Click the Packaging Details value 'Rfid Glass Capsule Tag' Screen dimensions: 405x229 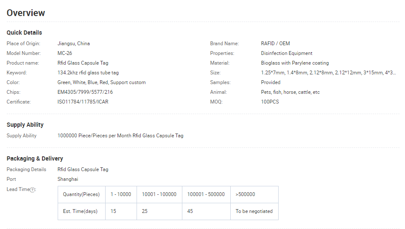[83, 169]
